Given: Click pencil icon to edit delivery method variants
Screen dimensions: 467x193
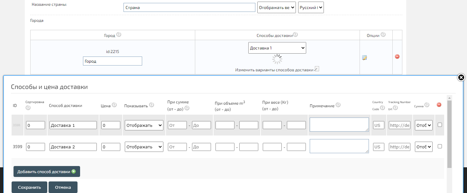Looking at the screenshot, I should pos(317,69).
